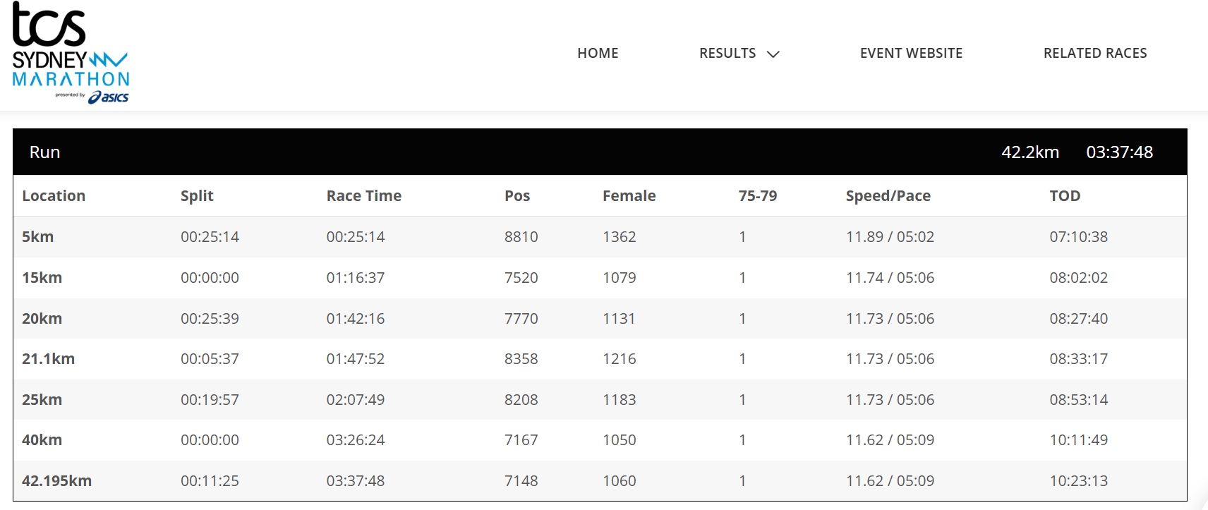Click the 75-79 age group header
The height and width of the screenshot is (510, 1208).
(x=757, y=196)
